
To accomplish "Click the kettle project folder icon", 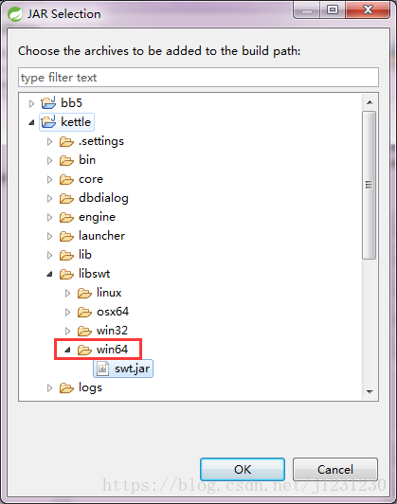I will click(x=48, y=122).
